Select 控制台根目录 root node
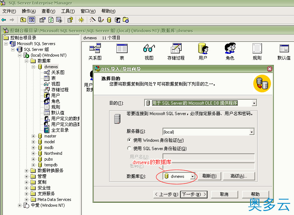The image size is (294, 215). tap(23, 38)
